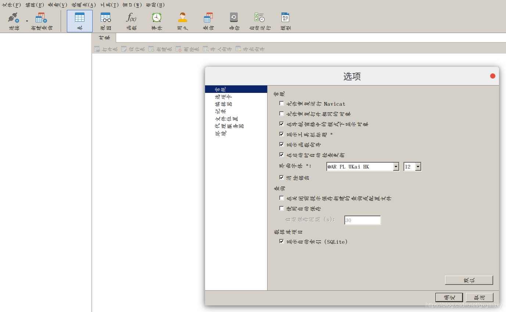
Task: Uncheck 在导航窗格中的模式下显示对象 option
Action: click(x=282, y=124)
